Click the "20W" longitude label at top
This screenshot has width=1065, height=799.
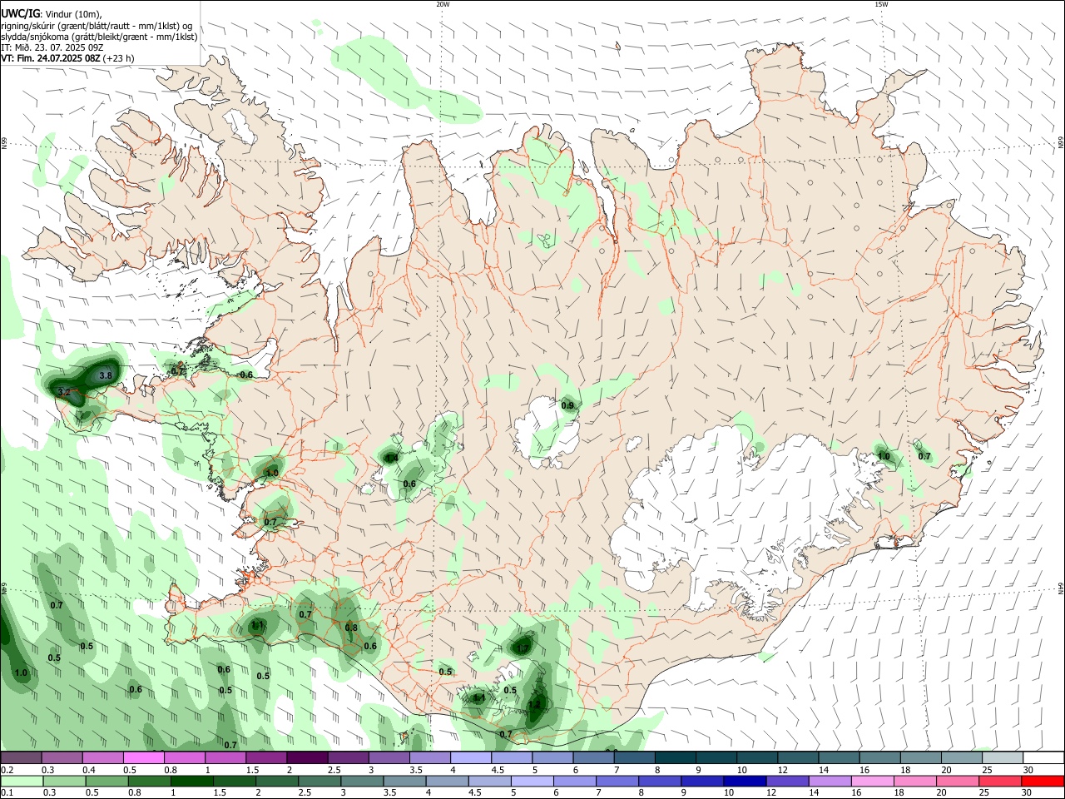[x=443, y=4]
